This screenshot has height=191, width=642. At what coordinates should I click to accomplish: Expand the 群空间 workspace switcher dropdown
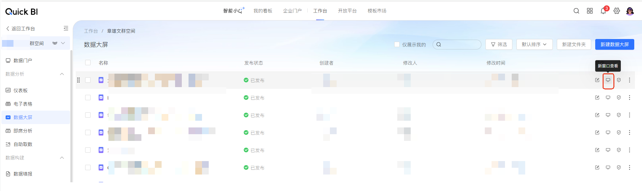click(63, 43)
